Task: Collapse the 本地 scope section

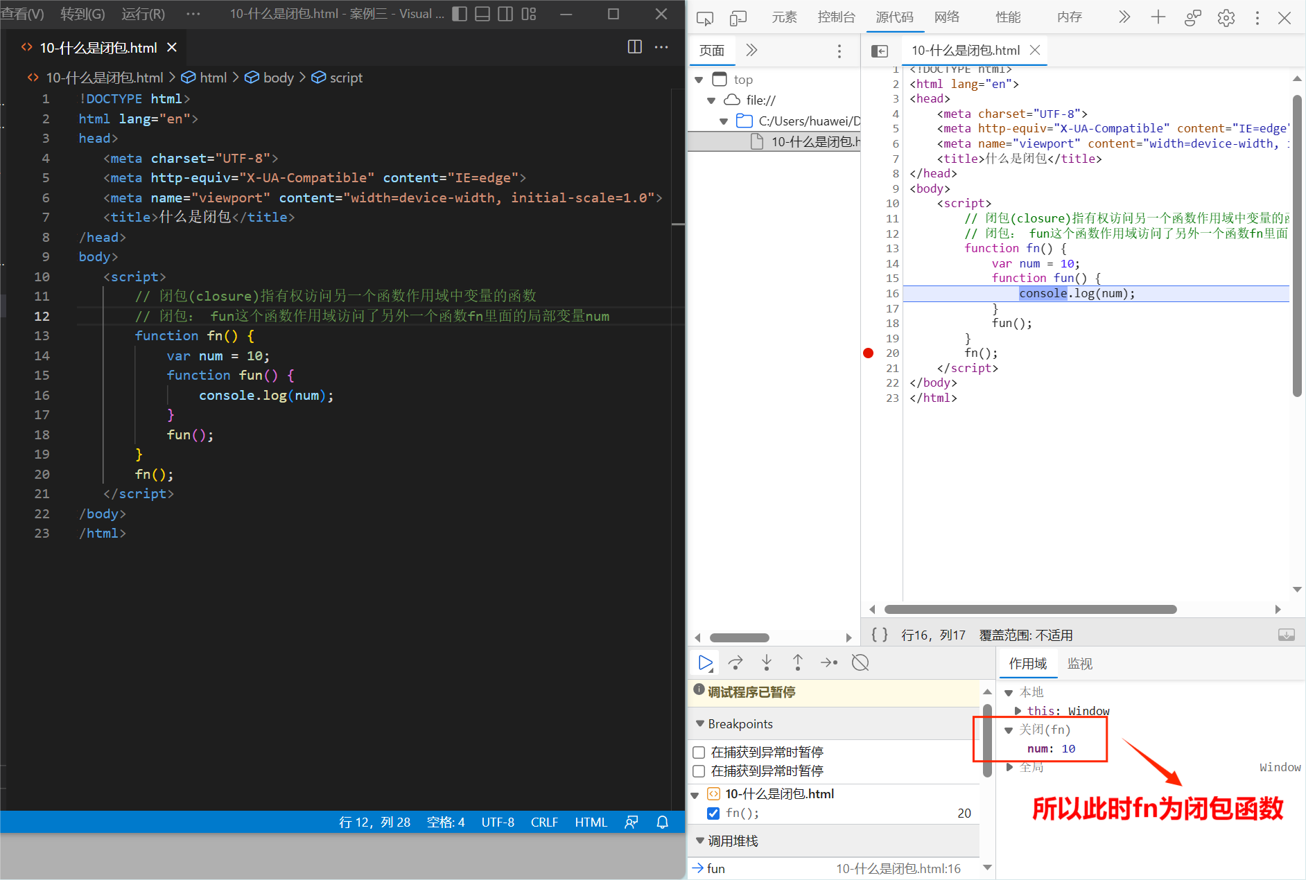Action: pyautogui.click(x=1009, y=692)
